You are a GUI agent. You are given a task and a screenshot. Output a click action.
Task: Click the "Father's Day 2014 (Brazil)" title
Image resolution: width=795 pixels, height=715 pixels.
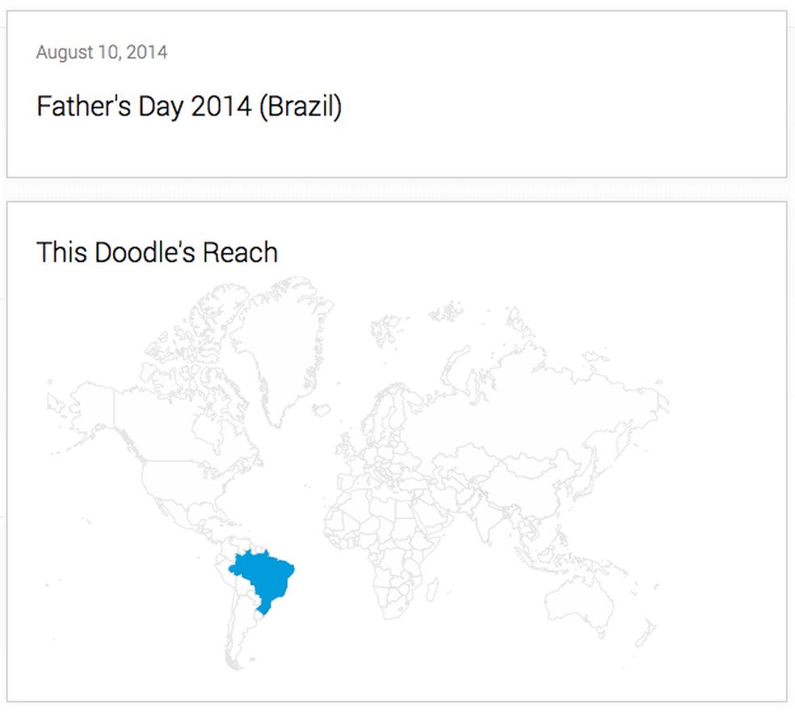click(189, 106)
